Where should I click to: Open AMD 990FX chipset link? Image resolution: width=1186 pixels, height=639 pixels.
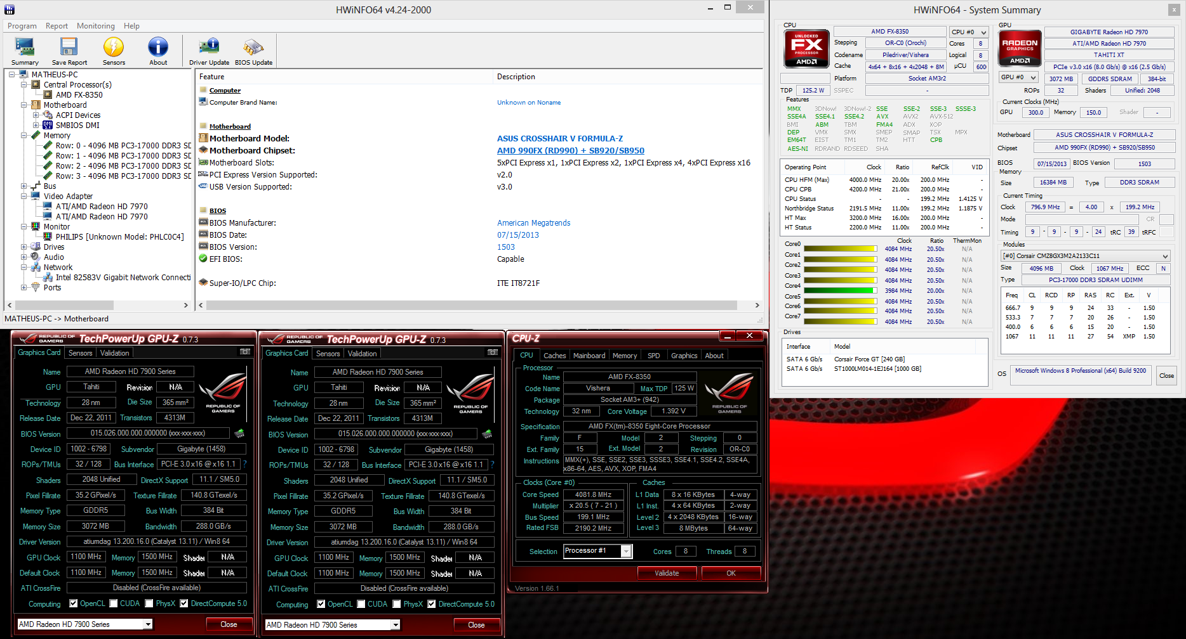coord(571,151)
